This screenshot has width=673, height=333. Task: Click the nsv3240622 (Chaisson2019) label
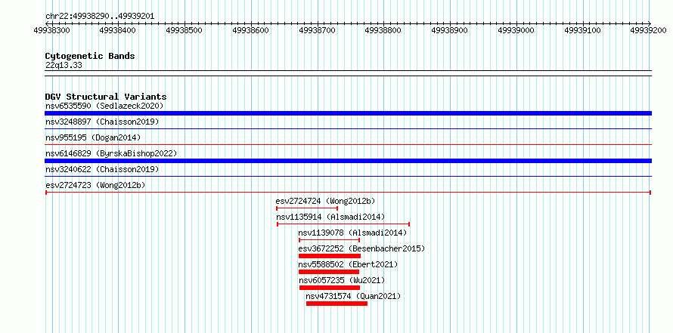click(102, 169)
